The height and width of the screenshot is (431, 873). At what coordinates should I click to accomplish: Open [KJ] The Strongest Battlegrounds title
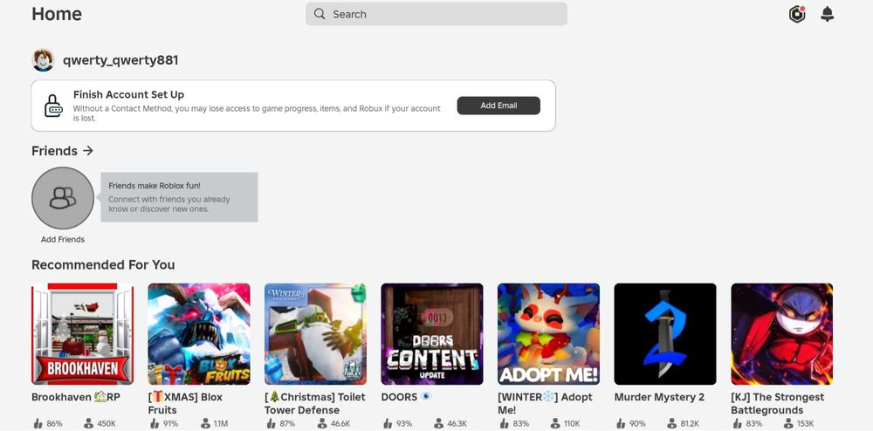pyautogui.click(x=778, y=404)
